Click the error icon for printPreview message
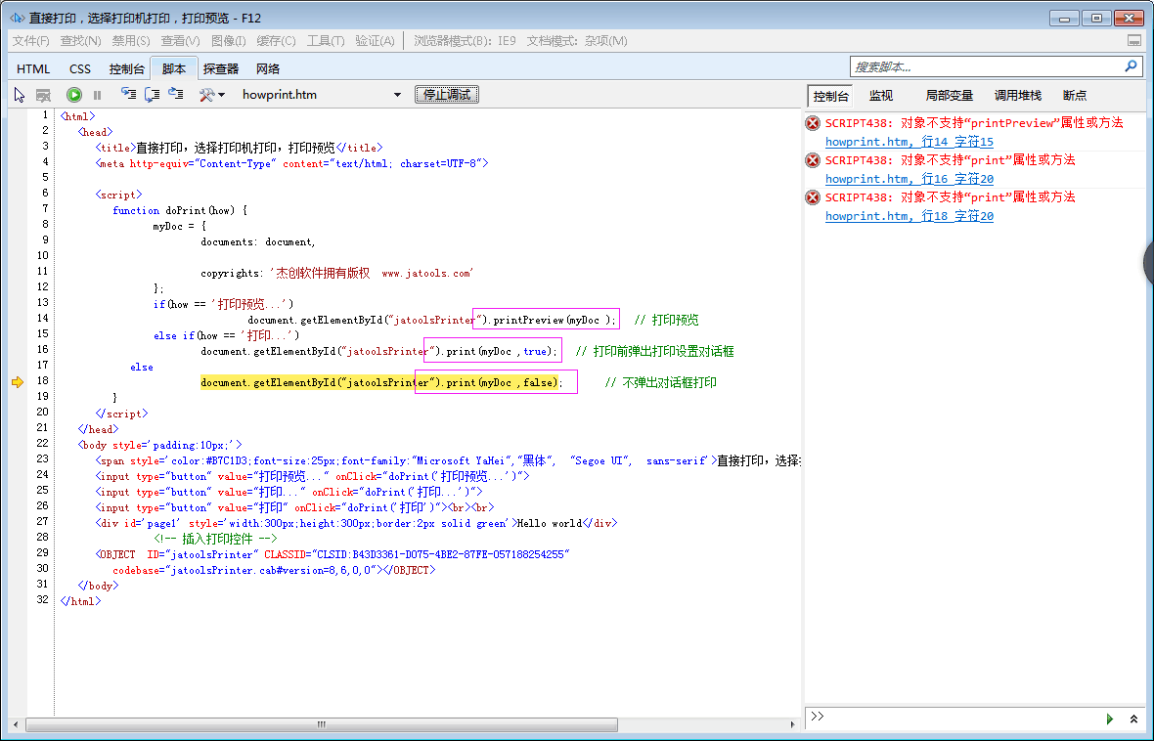The image size is (1154, 741). 813,123
